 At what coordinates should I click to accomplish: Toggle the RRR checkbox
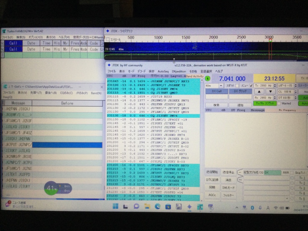[292, 172]
